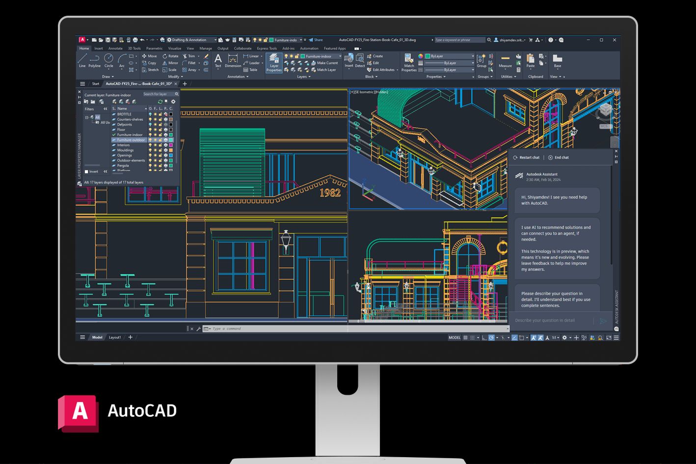Select the Dimension tool
This screenshot has width=696, height=464.
[233, 60]
